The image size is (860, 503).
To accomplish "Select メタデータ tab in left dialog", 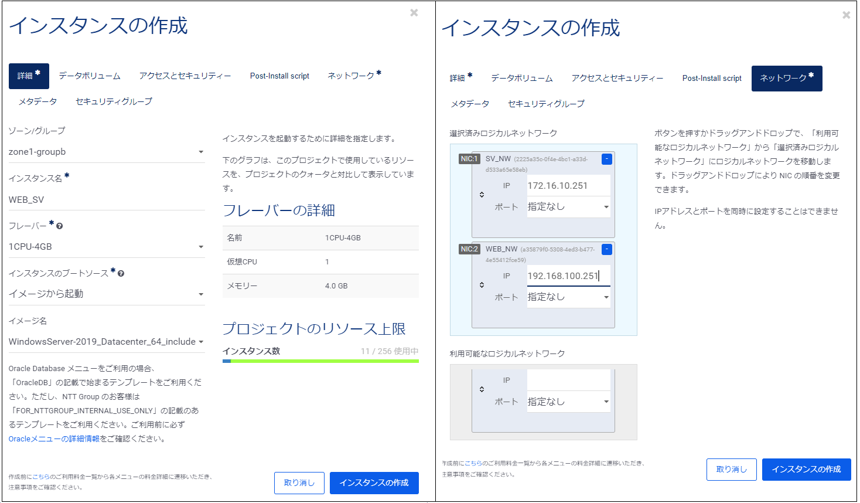I will point(37,101).
